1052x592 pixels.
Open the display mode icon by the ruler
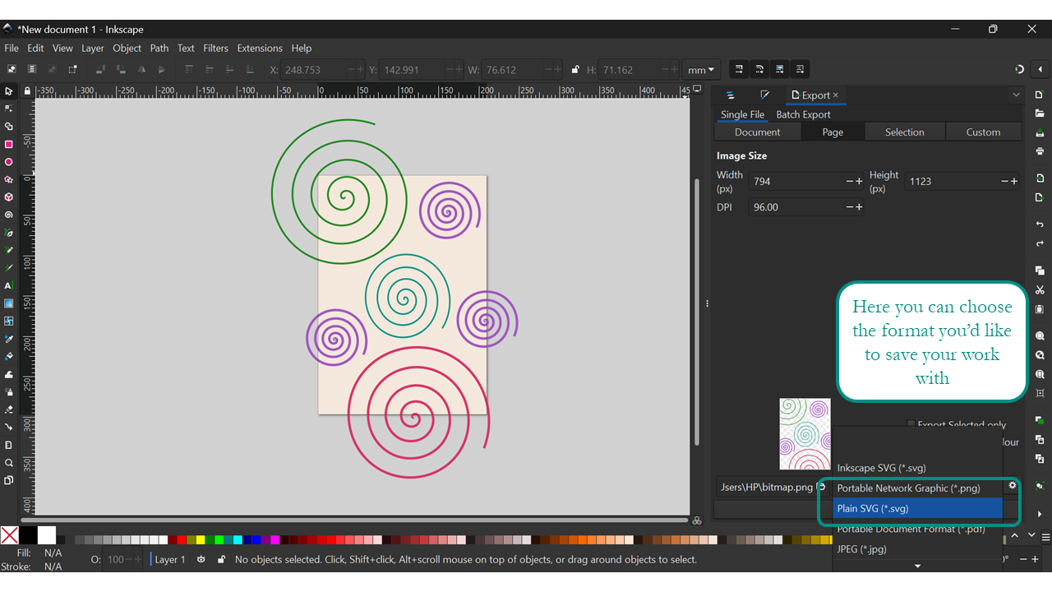pyautogui.click(x=697, y=89)
